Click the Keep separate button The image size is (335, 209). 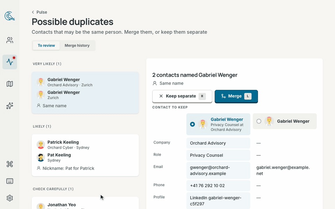[x=182, y=96]
